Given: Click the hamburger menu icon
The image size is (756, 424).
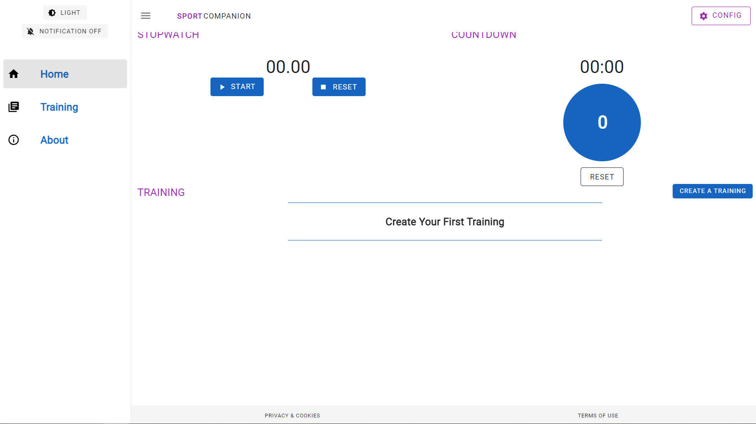Looking at the screenshot, I should tap(146, 16).
